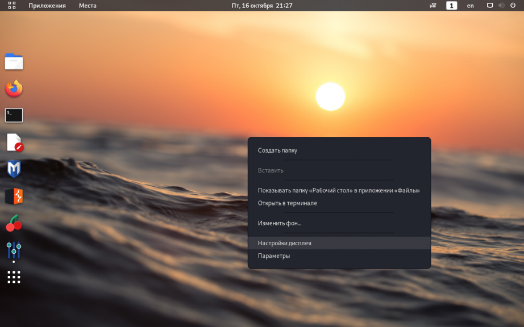
Task: Open the Места menu
Action: pyautogui.click(x=88, y=6)
